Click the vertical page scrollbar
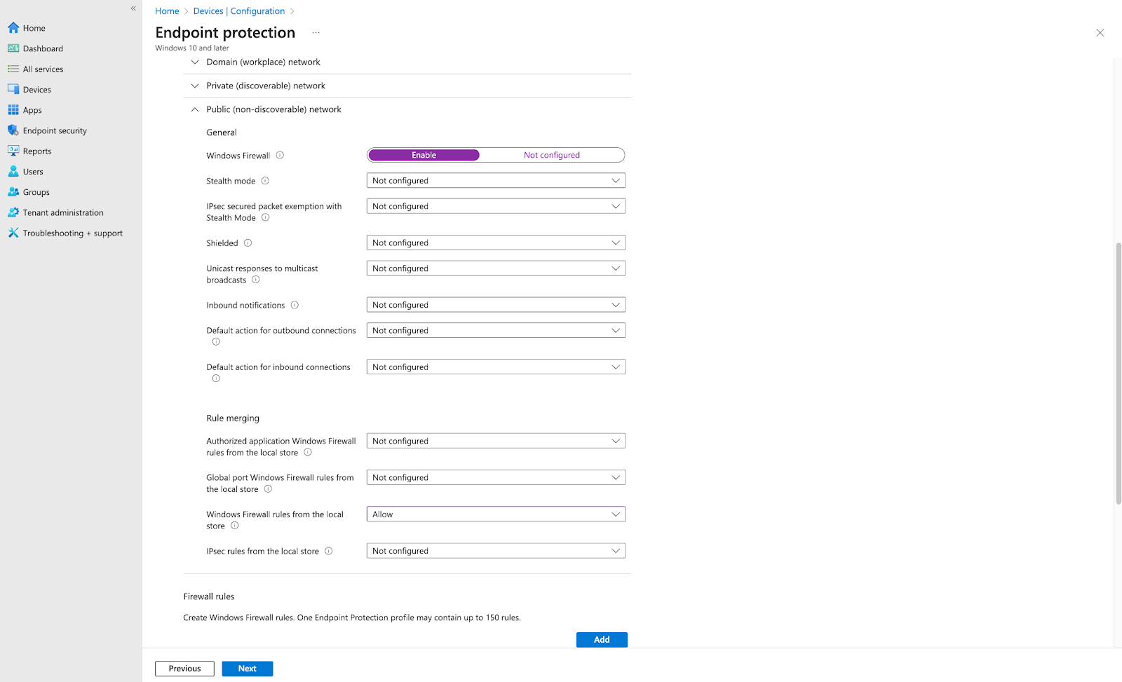Image resolution: width=1122 pixels, height=682 pixels. (1118, 373)
